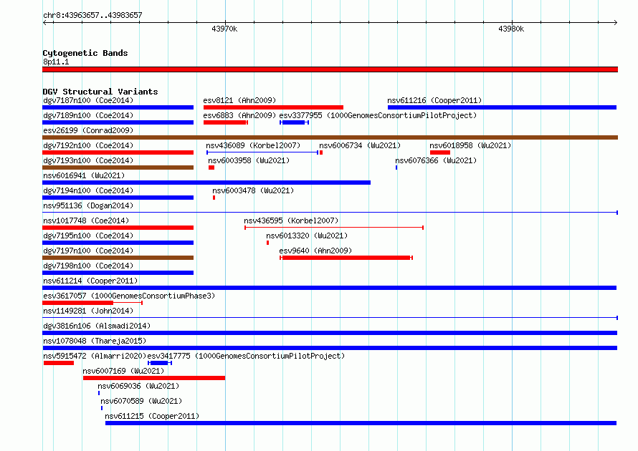Open esv6883 (Ahn2009) variant label
638x451 pixels.
click(239, 115)
